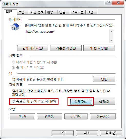Click the 새 탭 사용(U) button
Screen dimensions: 126x139
[99, 48]
